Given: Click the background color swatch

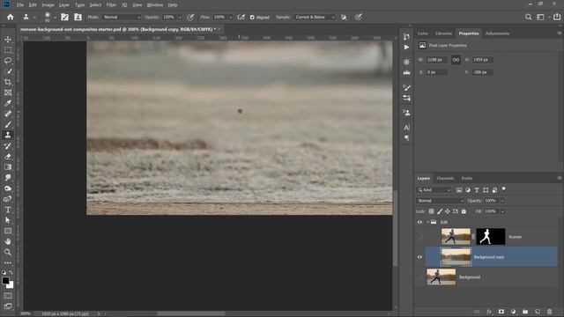Looking at the screenshot, I should click(x=11, y=285).
